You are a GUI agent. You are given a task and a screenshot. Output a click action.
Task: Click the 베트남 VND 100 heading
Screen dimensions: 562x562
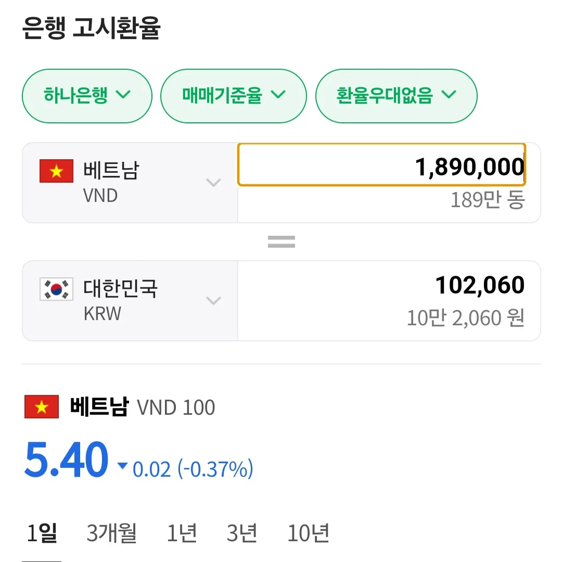tap(142, 407)
